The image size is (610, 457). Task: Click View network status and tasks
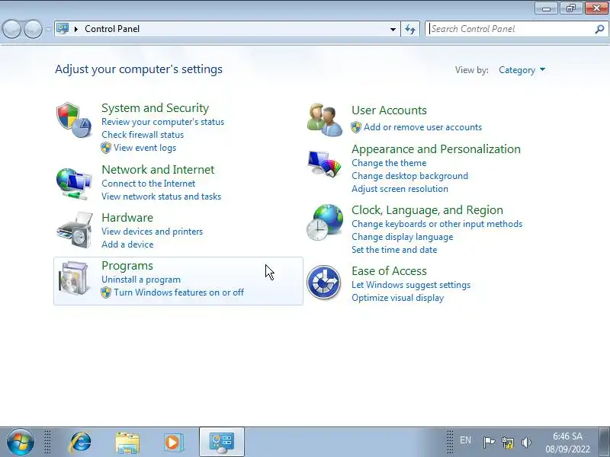click(161, 197)
